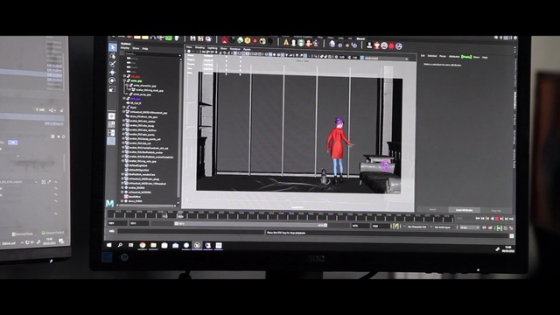Image resolution: width=560 pixels, height=315 pixels.
Task: Click the yellow hexagon shelf icon
Action: 248,41
